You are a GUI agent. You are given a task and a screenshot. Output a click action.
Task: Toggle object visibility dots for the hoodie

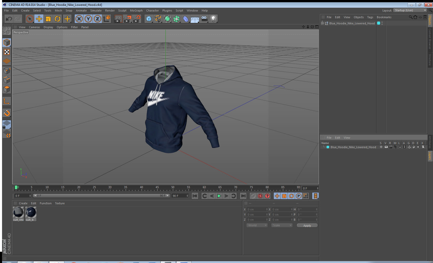click(382, 23)
